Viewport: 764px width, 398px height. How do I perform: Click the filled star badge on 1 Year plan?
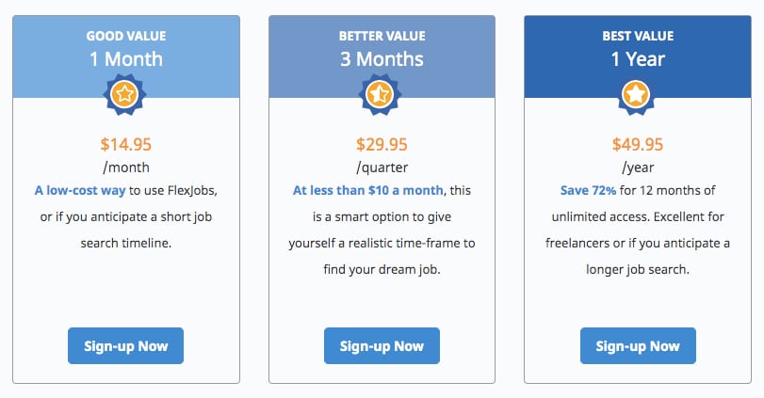(636, 94)
